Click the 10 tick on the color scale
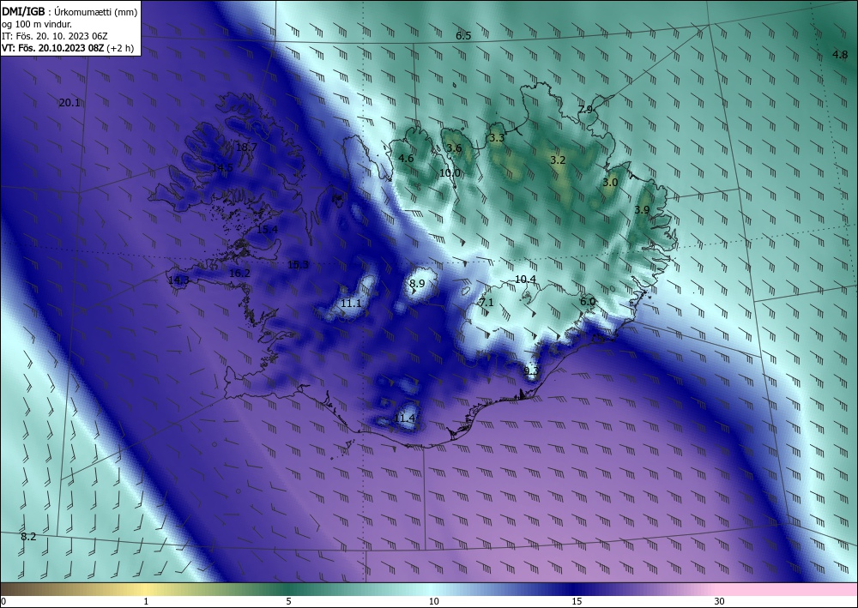The height and width of the screenshot is (608, 858). click(433, 602)
